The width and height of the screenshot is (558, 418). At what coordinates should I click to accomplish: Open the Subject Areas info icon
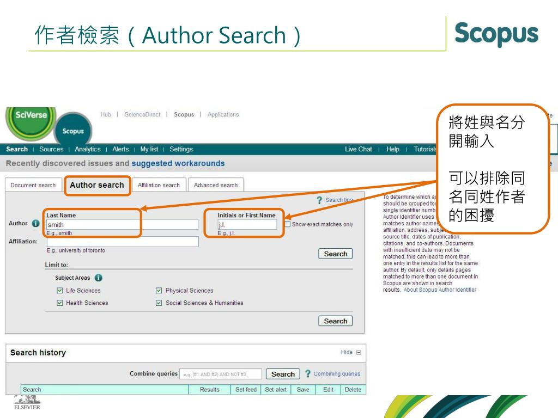point(99,278)
